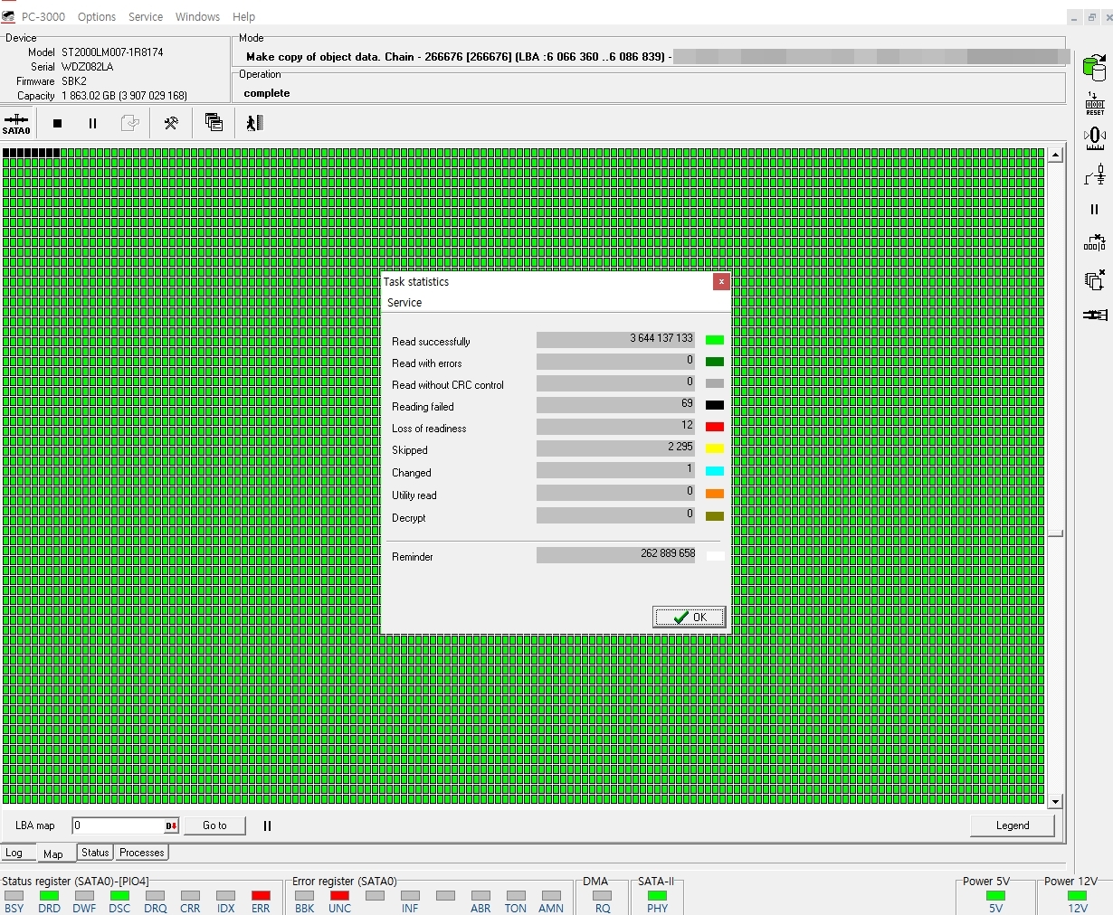
Task: Open the tools (hammer and wrench) icon
Action: 170,123
